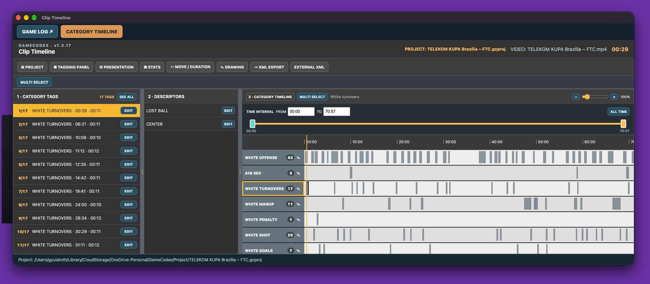Screen dimensions: 650x284
Task: Click time interval end handle at 70:57
Action: pos(623,124)
